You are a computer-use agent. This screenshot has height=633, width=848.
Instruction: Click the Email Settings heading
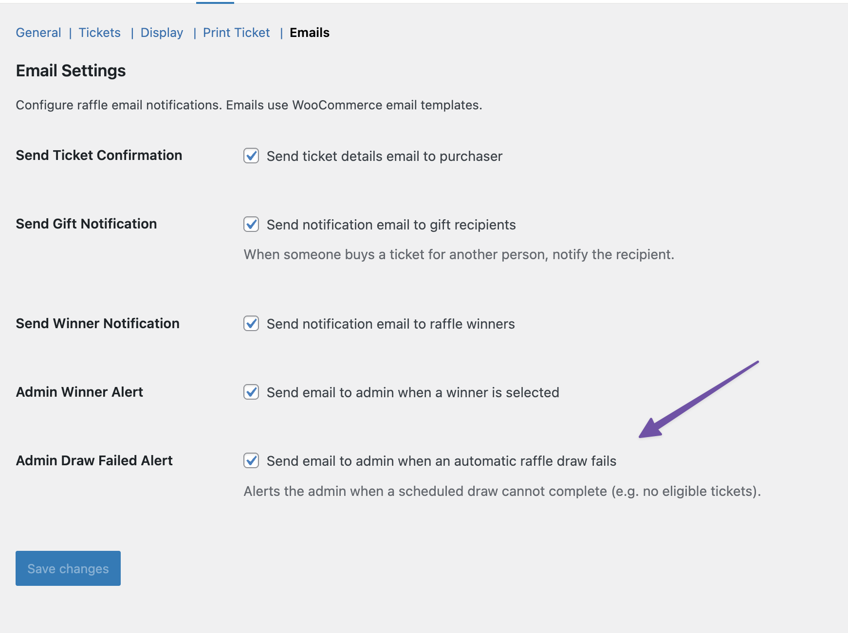point(71,70)
